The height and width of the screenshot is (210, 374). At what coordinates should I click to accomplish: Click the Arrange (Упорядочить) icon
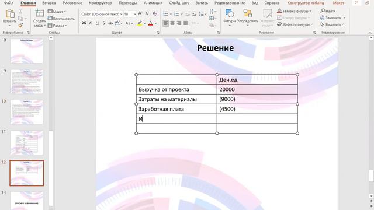(248, 13)
